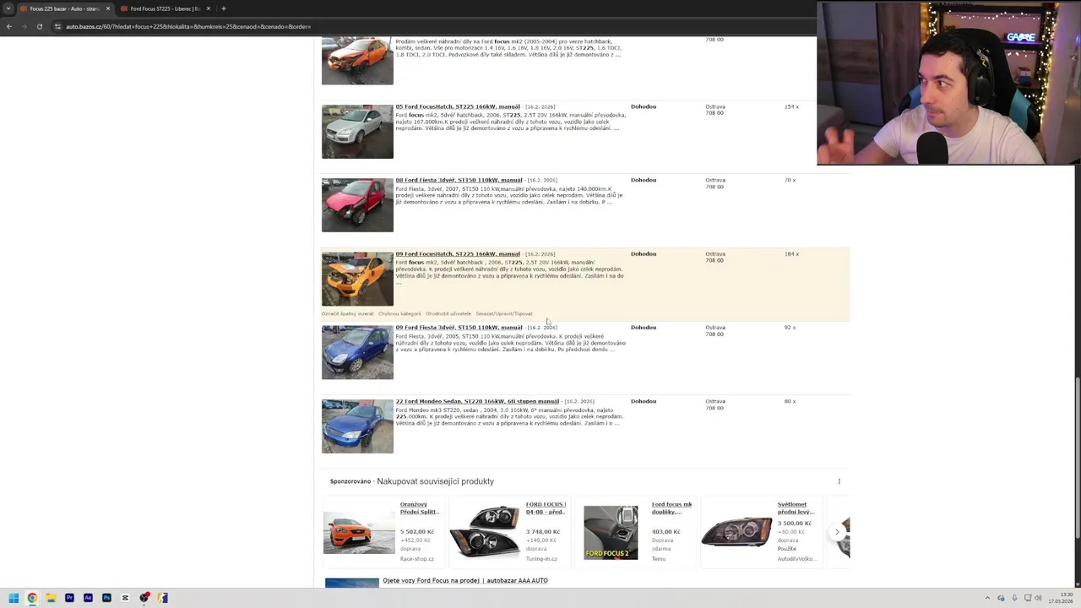The image size is (1081, 608).
Task: Click the blue Ford Fiesta thumbnail
Action: coord(357,352)
